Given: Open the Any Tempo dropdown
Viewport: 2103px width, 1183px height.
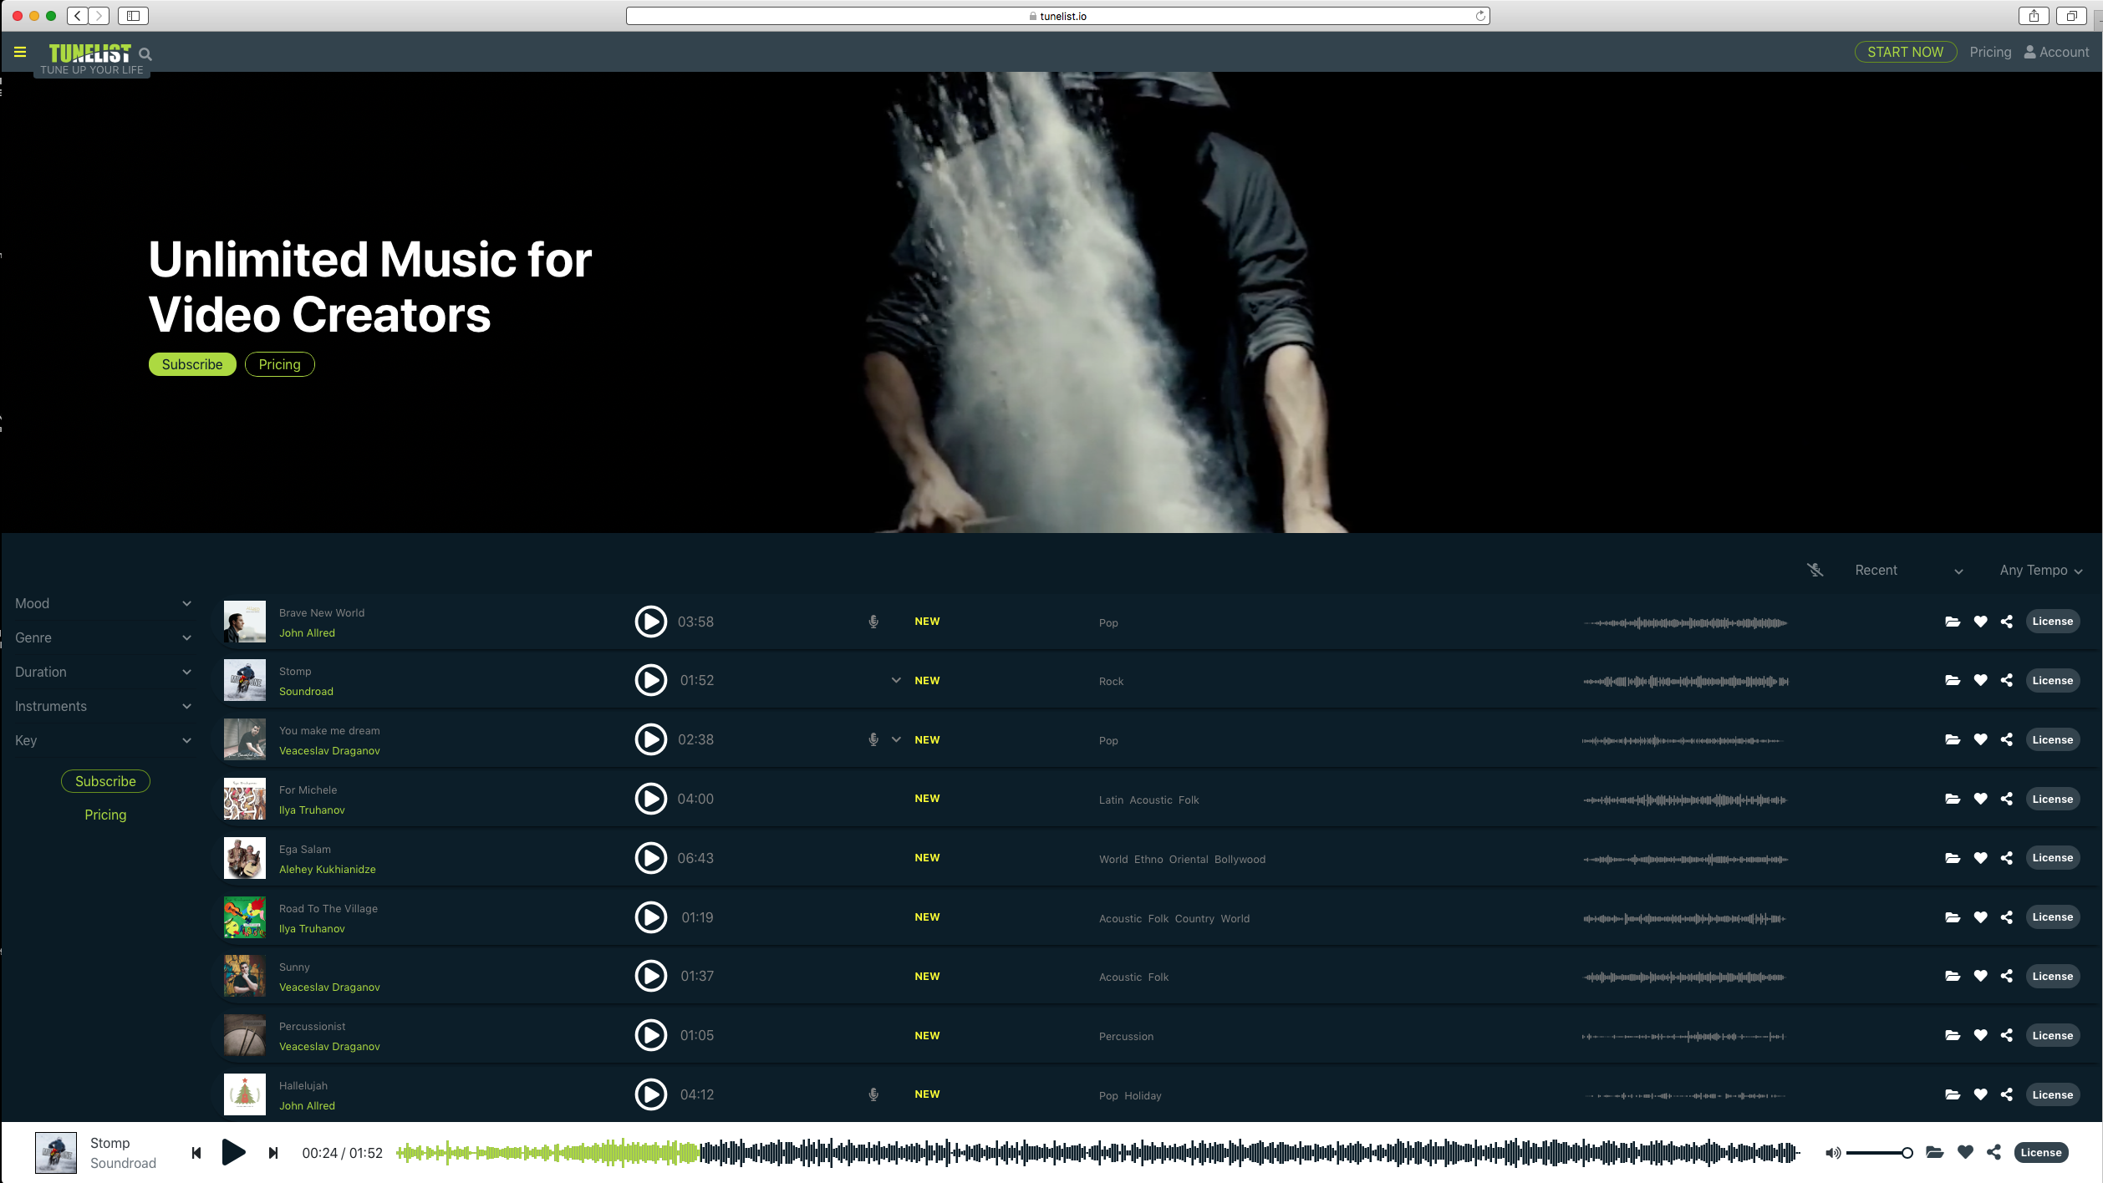Looking at the screenshot, I should [x=2040, y=570].
